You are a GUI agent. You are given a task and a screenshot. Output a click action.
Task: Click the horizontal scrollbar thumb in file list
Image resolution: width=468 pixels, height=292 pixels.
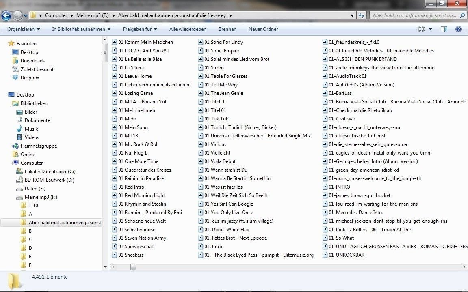click(133, 267)
